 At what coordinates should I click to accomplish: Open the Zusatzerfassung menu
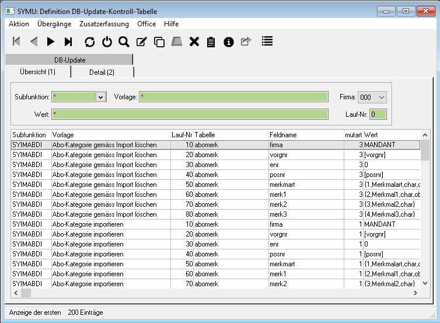click(104, 24)
